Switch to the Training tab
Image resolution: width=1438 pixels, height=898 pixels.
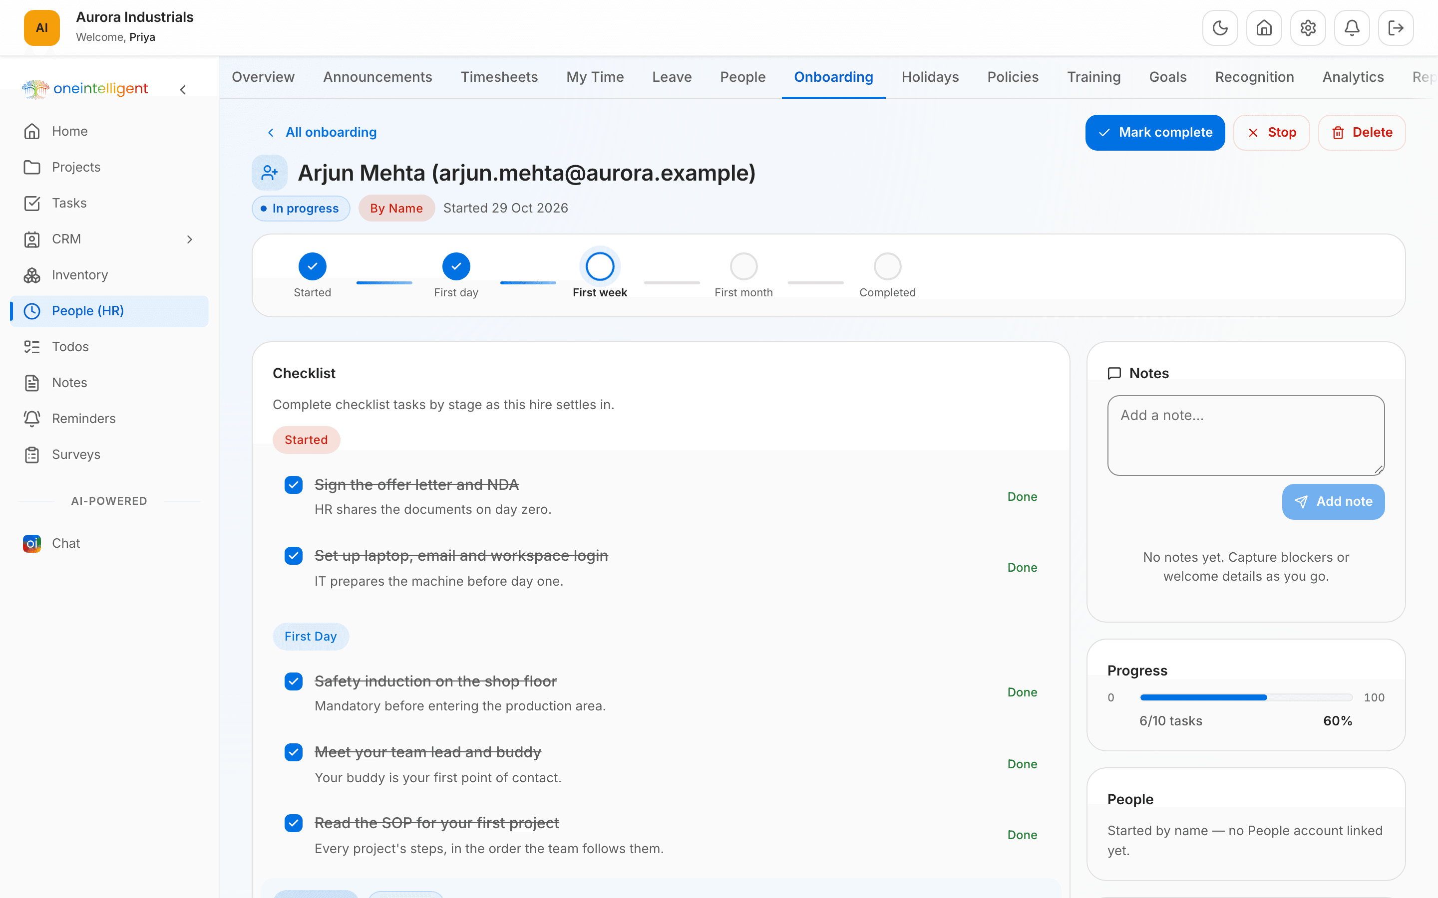[x=1094, y=77]
